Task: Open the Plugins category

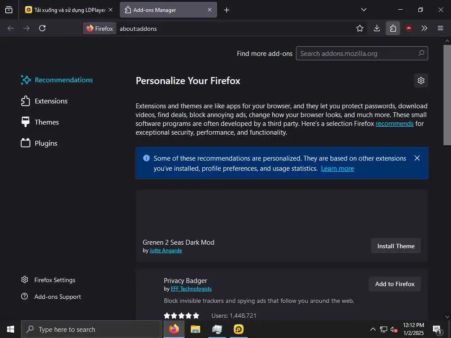Action: [x=39, y=143]
